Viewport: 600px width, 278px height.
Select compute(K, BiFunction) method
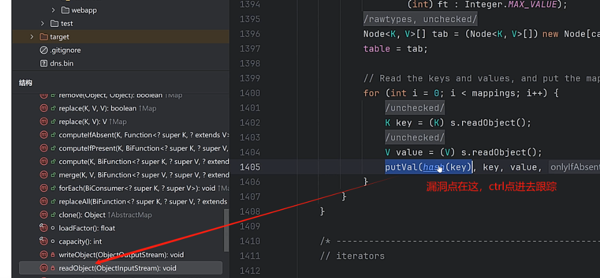coord(144,161)
